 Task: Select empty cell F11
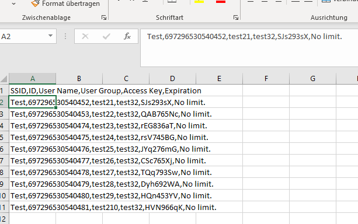point(266,207)
